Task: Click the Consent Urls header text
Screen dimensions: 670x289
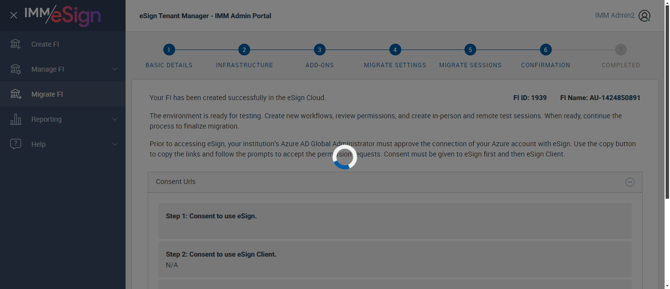Action: tap(176, 182)
